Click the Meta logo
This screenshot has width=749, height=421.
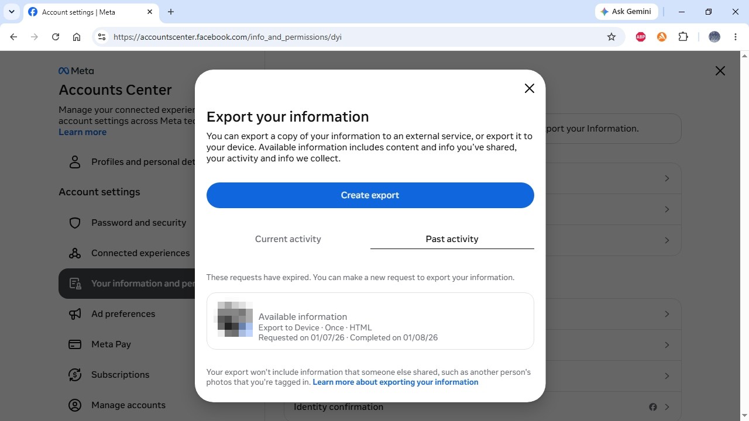(76, 71)
